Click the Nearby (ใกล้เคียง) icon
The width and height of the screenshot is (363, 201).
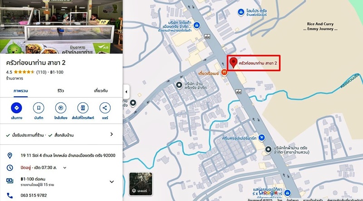coord(61,108)
